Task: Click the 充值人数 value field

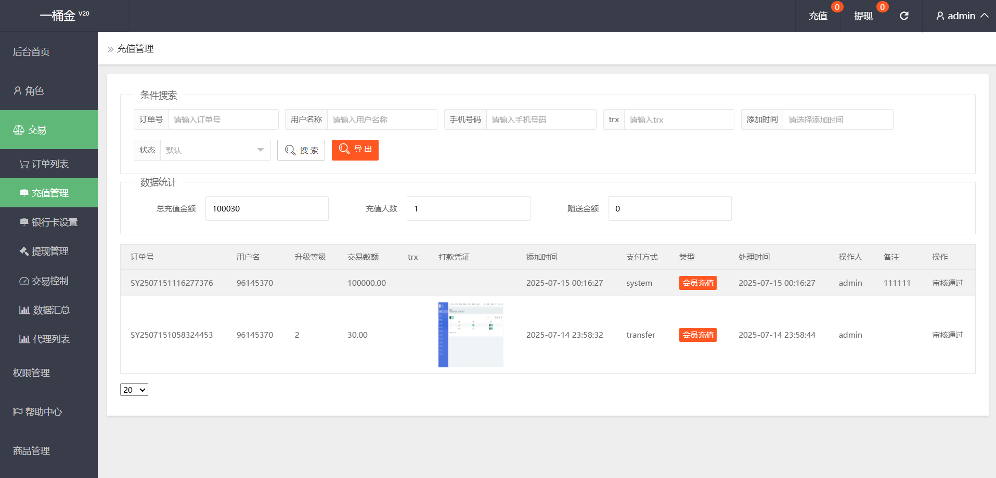Action: [469, 208]
